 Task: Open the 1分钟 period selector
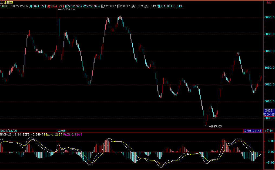pos(269,131)
